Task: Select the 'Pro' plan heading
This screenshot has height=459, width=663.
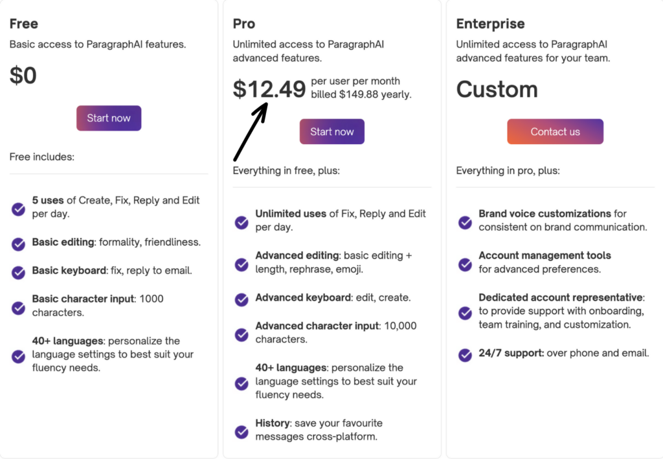Action: click(x=243, y=23)
